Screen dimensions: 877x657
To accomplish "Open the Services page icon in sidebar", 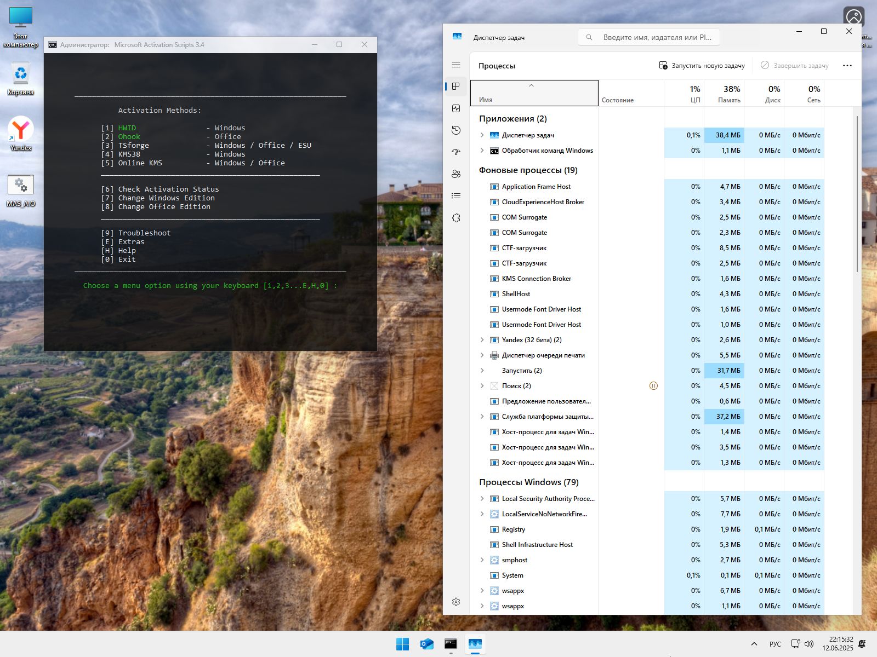I will coord(456,218).
